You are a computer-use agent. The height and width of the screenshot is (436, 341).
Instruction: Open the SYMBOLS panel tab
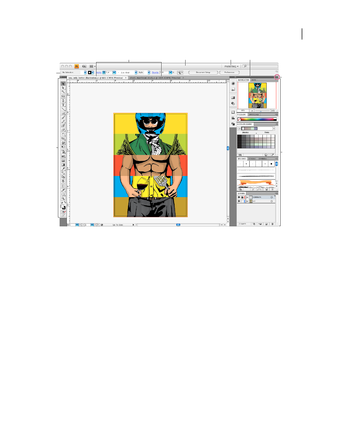click(263, 159)
